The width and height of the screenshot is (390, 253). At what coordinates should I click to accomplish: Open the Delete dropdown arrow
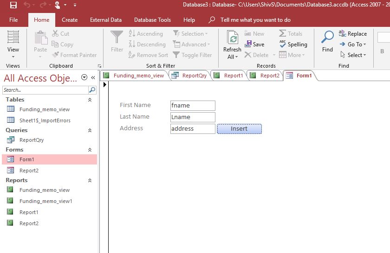[x=274, y=55]
